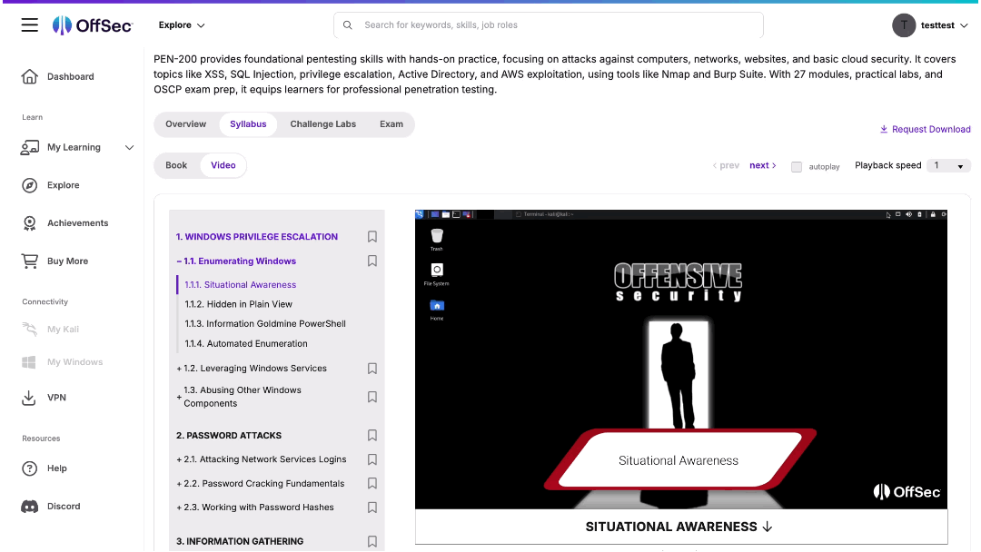The height and width of the screenshot is (552, 981).
Task: Select the Syllabus tab
Action: click(248, 124)
